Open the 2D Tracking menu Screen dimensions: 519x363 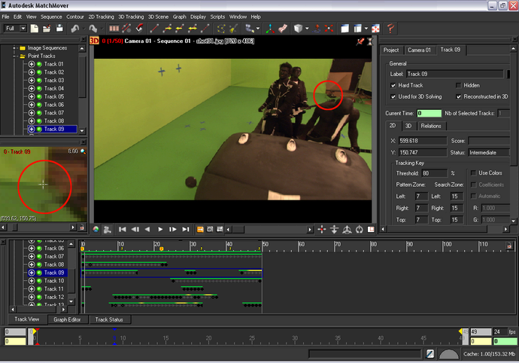point(101,17)
